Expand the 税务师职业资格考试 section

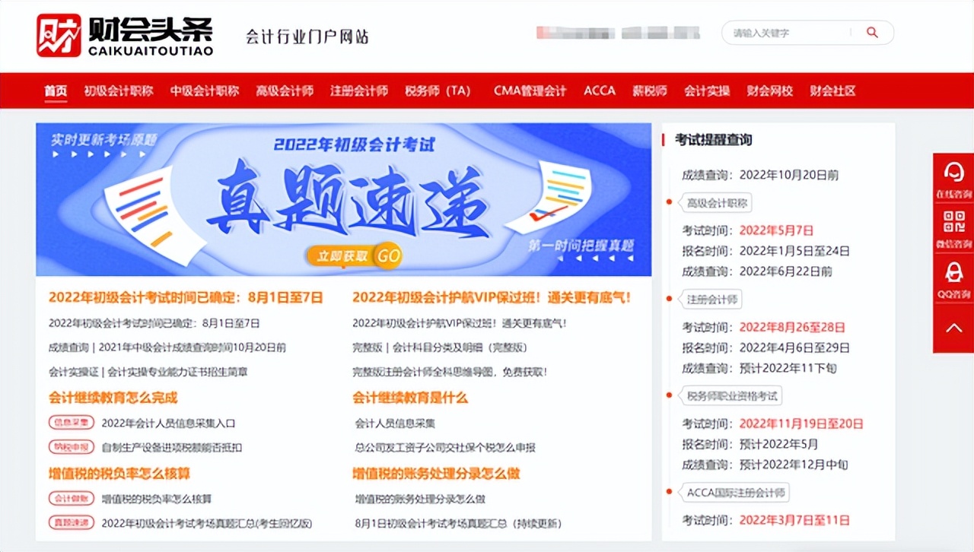tap(733, 395)
